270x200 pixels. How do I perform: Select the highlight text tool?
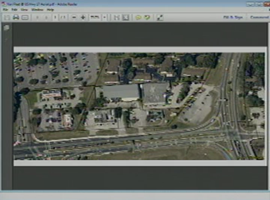click(x=147, y=17)
